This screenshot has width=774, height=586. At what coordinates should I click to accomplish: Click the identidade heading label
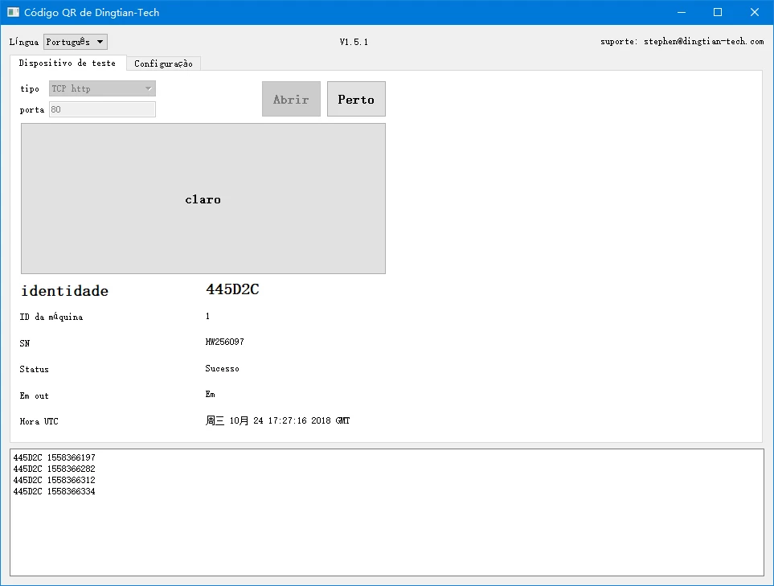(x=64, y=291)
